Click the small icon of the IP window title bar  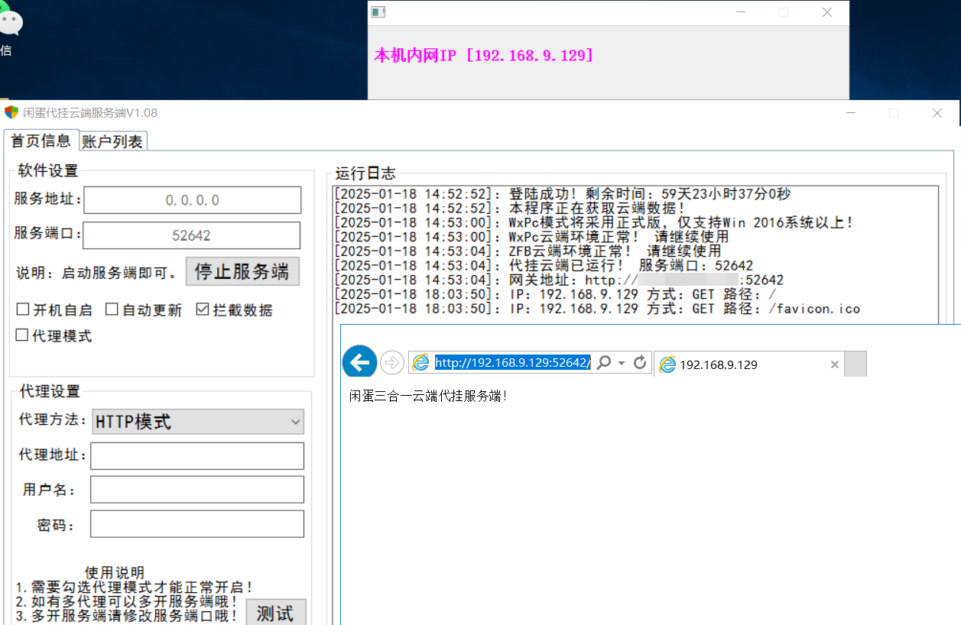[x=378, y=12]
